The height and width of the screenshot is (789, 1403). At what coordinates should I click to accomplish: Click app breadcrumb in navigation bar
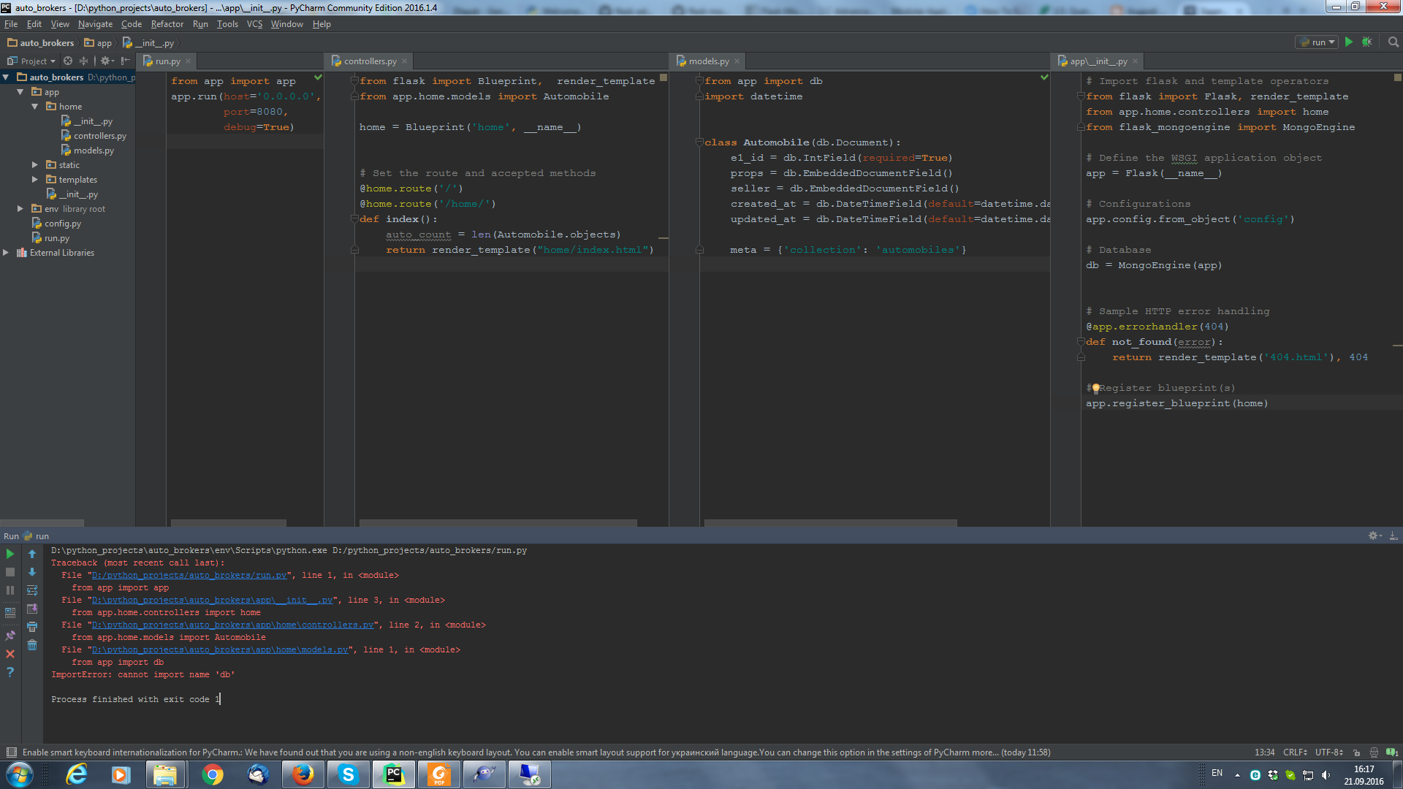(x=98, y=43)
